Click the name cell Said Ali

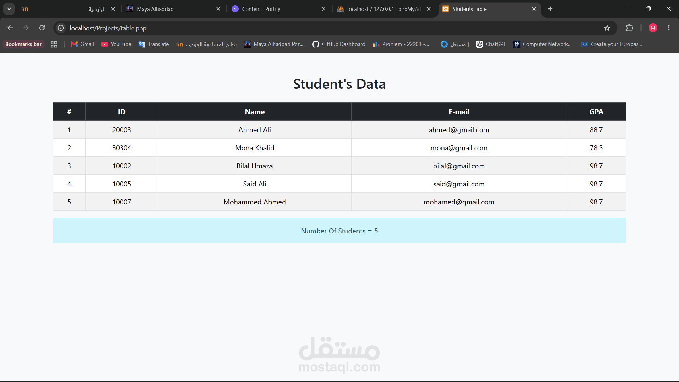coord(255,184)
